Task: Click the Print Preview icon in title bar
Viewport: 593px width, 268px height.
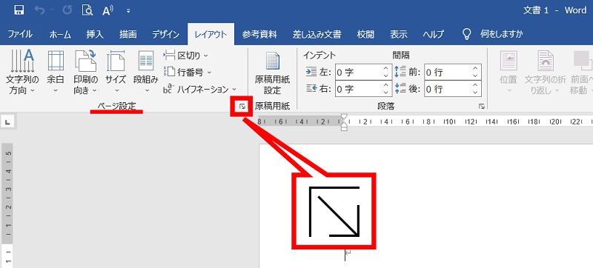Action: point(87,10)
